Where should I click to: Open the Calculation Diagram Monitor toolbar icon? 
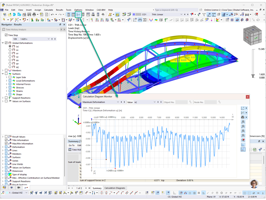[78, 15]
